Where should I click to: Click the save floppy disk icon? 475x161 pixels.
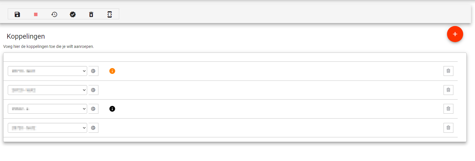tap(17, 14)
